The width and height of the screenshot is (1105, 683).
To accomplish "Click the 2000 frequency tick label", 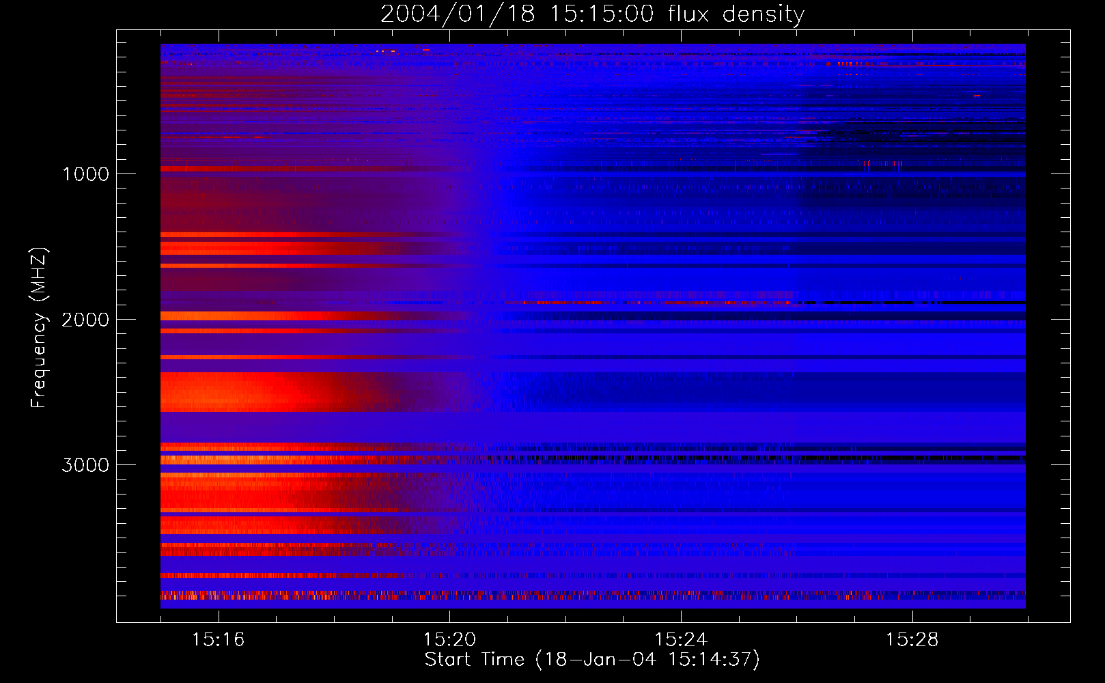I will [85, 320].
